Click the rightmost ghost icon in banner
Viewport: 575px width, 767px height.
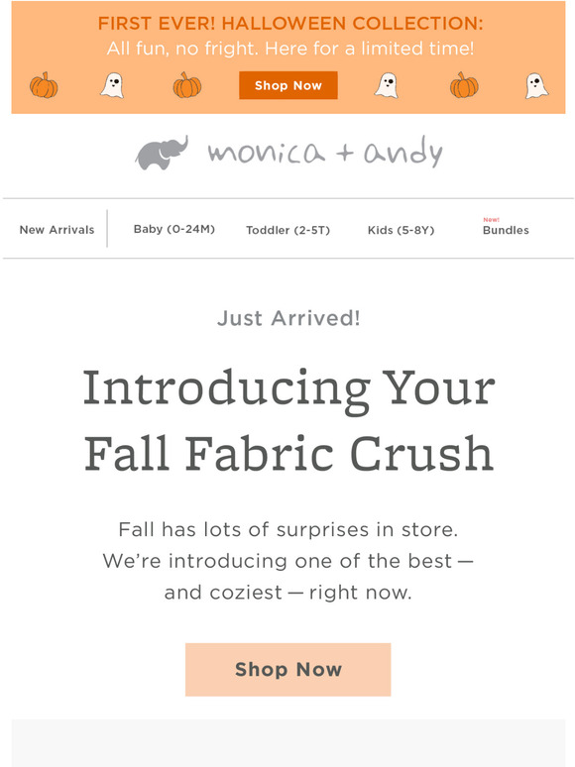tap(536, 85)
